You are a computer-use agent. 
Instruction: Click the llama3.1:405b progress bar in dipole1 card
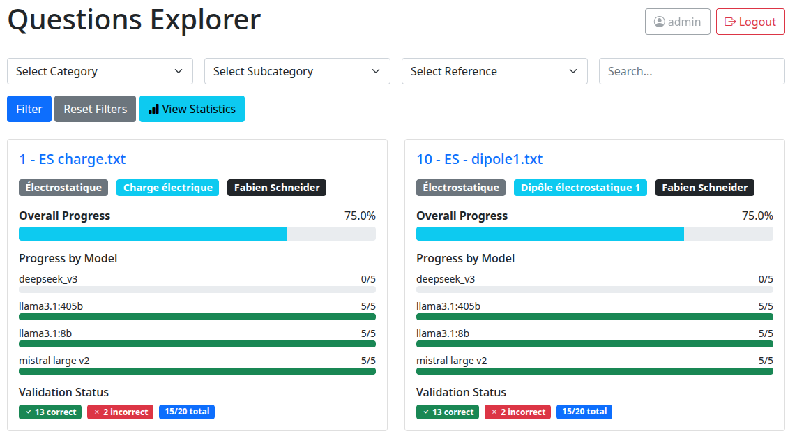[x=594, y=317]
